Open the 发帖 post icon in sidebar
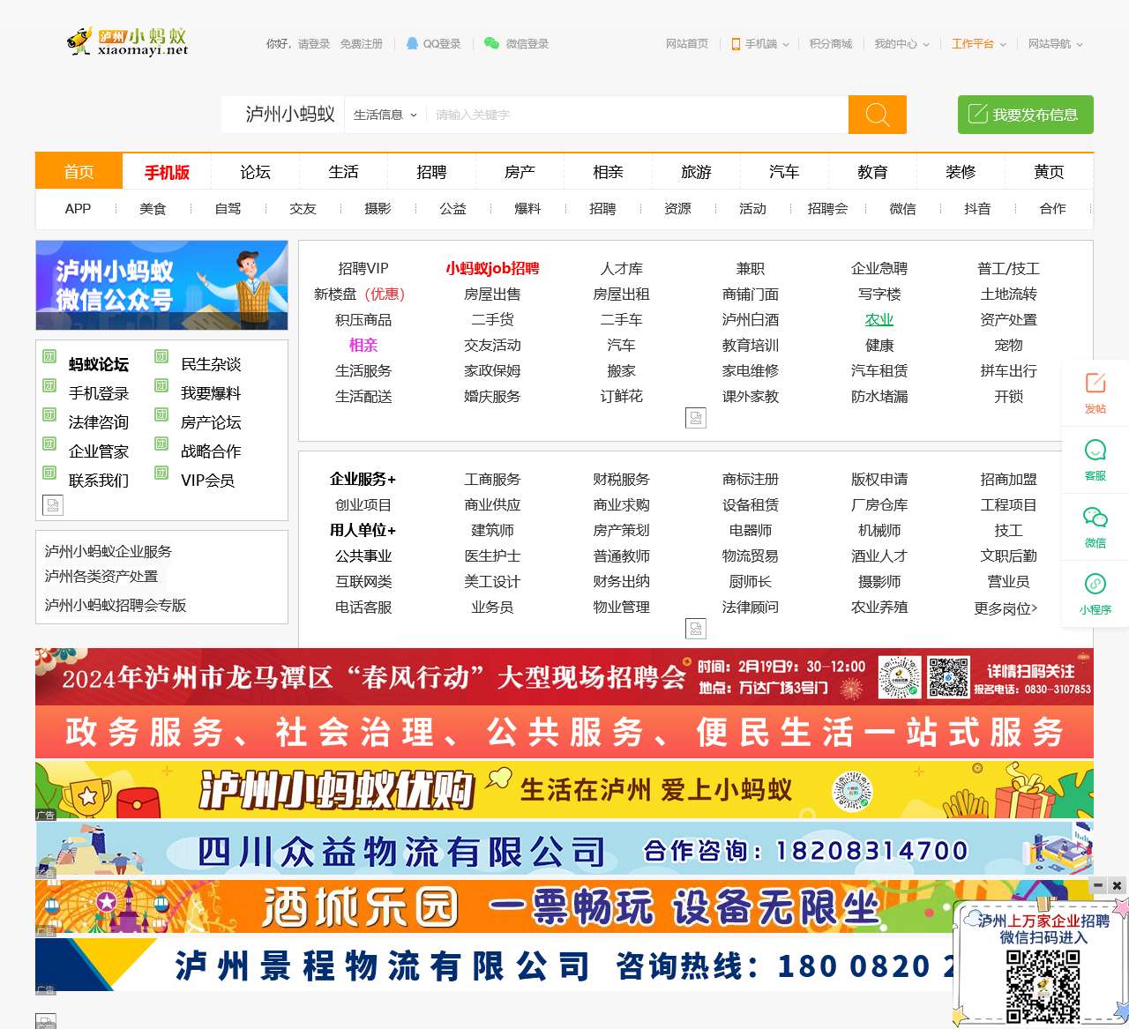Image resolution: width=1129 pixels, height=1029 pixels. pyautogui.click(x=1095, y=384)
